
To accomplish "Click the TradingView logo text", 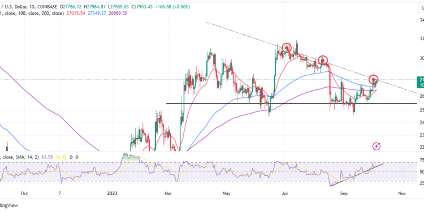I will [9, 205].
